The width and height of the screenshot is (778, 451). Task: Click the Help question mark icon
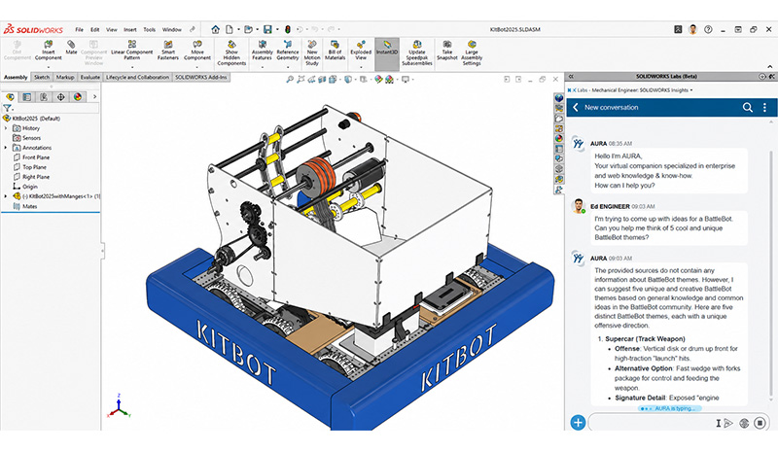[708, 29]
